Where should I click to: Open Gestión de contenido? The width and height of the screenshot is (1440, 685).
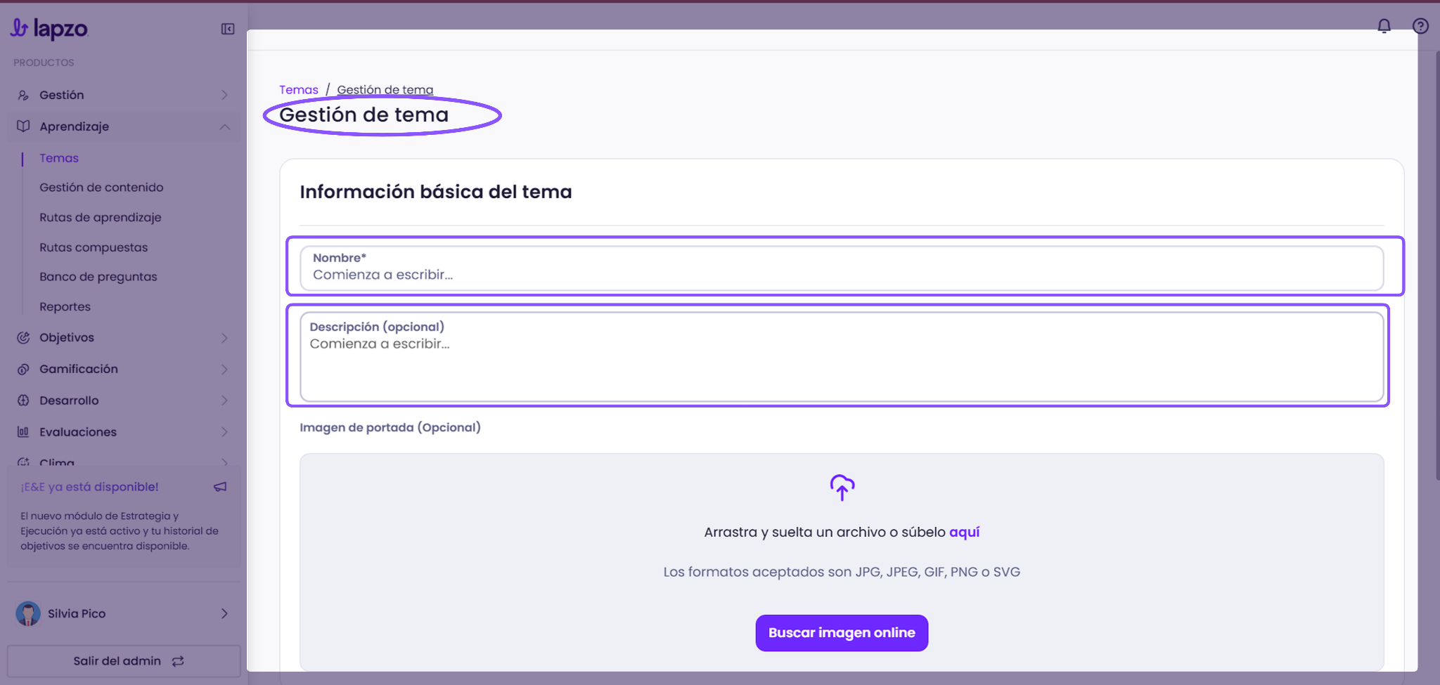coord(101,188)
